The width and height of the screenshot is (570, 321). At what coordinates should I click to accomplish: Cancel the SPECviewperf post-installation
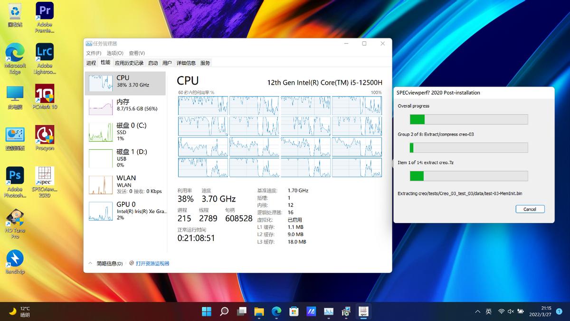(530, 209)
